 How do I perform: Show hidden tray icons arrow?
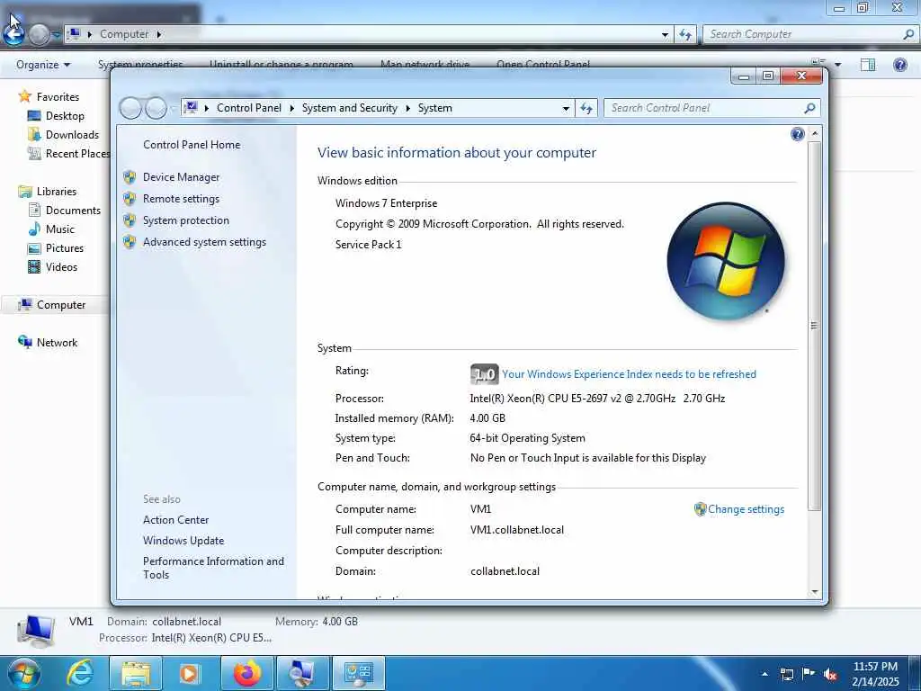coord(765,673)
